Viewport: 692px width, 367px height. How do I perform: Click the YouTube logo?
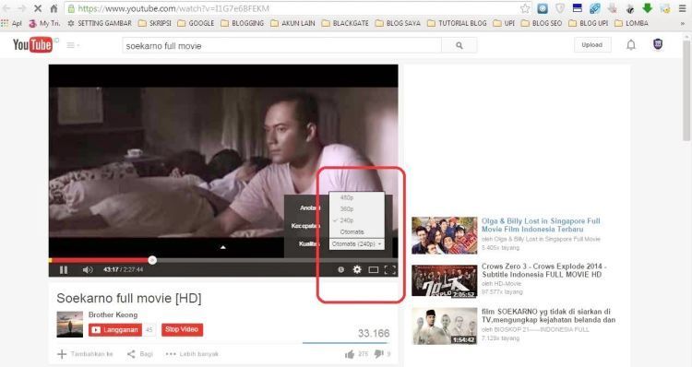pyautogui.click(x=32, y=45)
